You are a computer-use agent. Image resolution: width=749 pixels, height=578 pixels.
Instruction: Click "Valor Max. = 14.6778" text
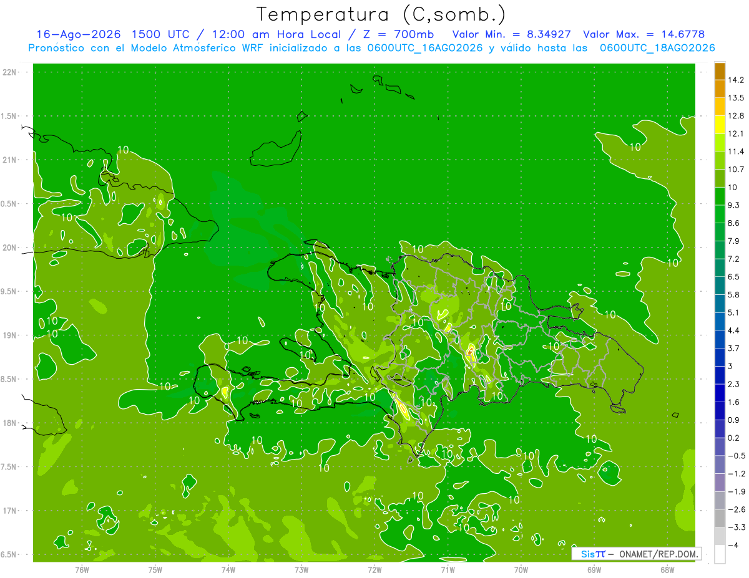tap(644, 34)
